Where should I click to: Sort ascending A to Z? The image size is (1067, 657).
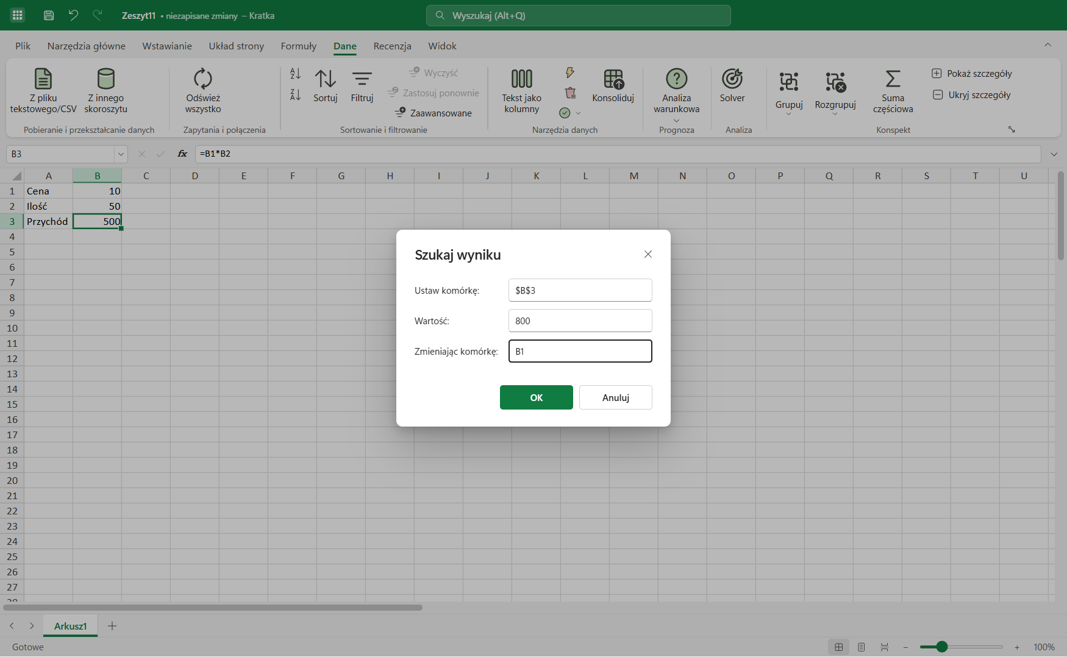295,74
